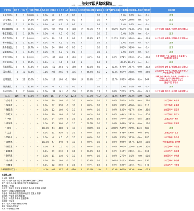Click the 王晶 member row name
This screenshot has height=211, width=194.
coord(9,133)
